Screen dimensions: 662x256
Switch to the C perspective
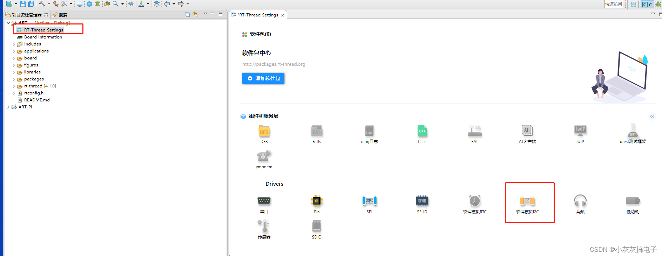point(647,4)
